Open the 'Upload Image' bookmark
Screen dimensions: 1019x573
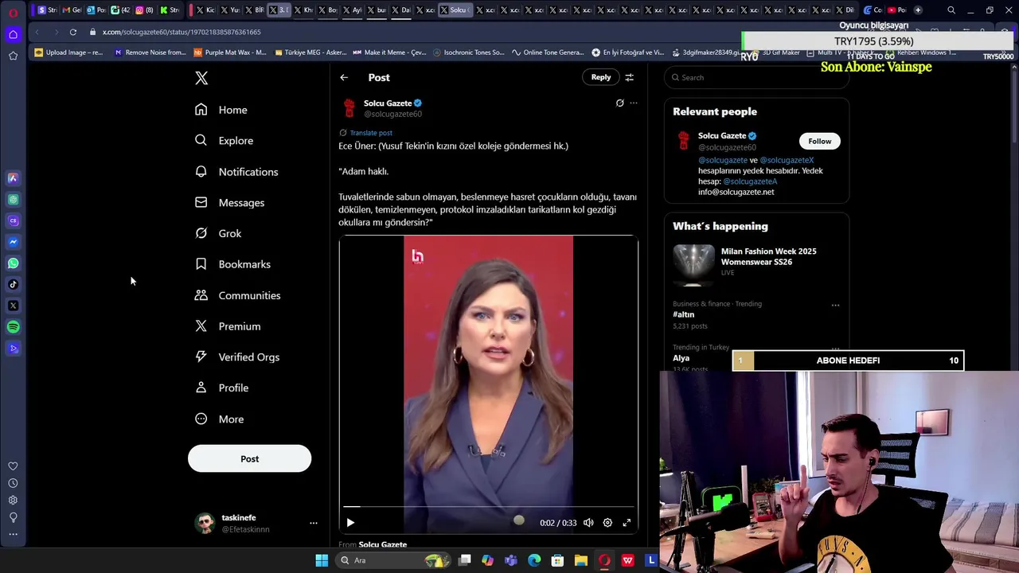point(68,53)
